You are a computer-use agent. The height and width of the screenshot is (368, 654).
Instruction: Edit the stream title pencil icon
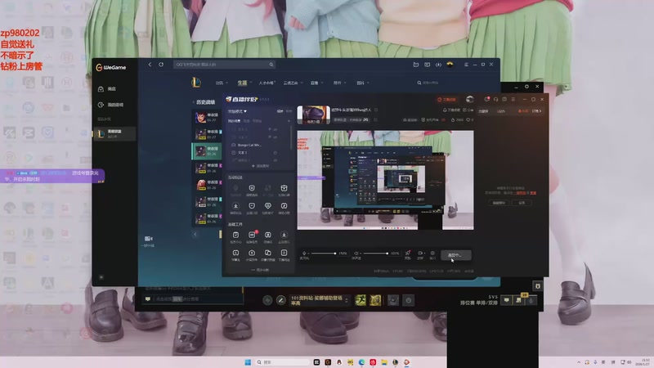point(376,110)
